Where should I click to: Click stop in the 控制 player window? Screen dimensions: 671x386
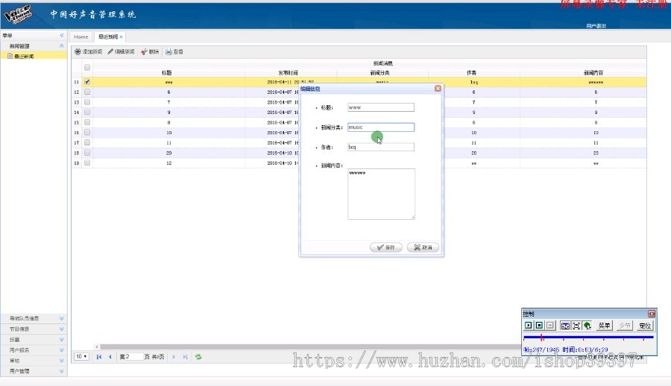(x=539, y=326)
